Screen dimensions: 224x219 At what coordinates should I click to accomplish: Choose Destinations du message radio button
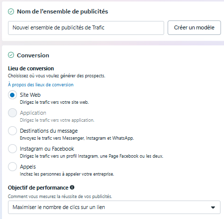coord(12,131)
